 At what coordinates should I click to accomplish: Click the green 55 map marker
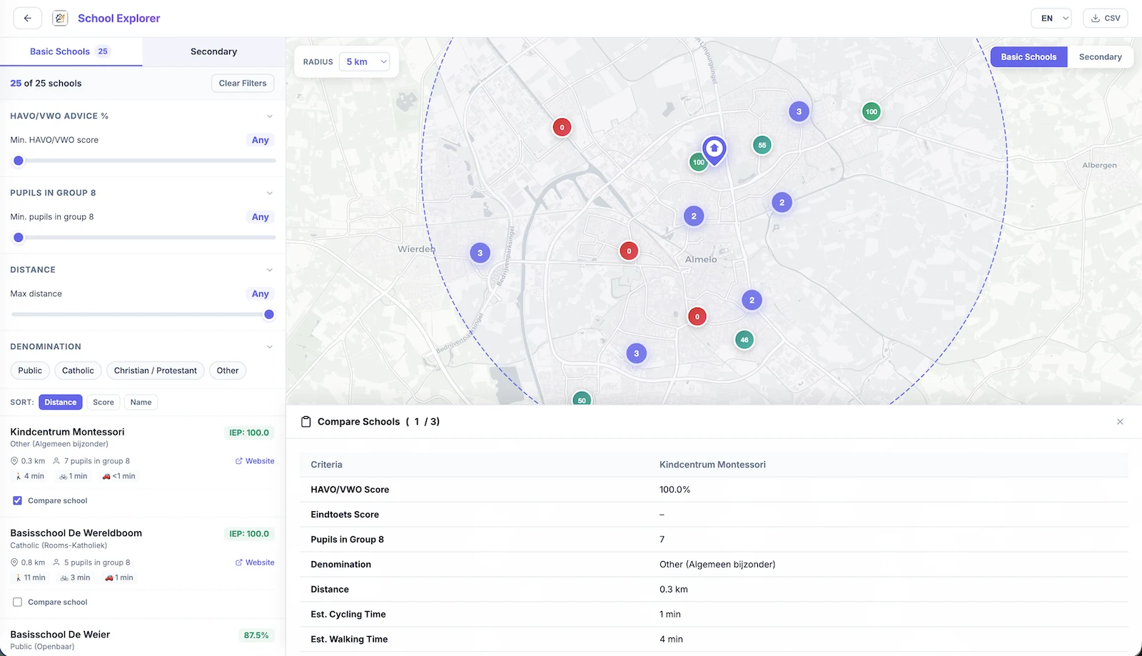click(x=762, y=145)
